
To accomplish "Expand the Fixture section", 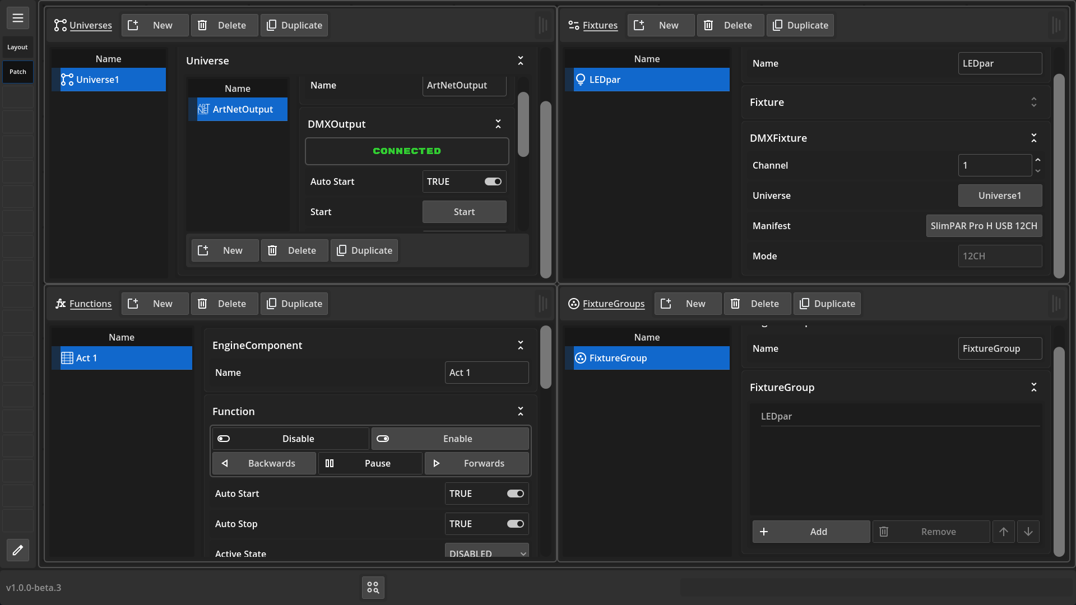I will [x=1034, y=102].
